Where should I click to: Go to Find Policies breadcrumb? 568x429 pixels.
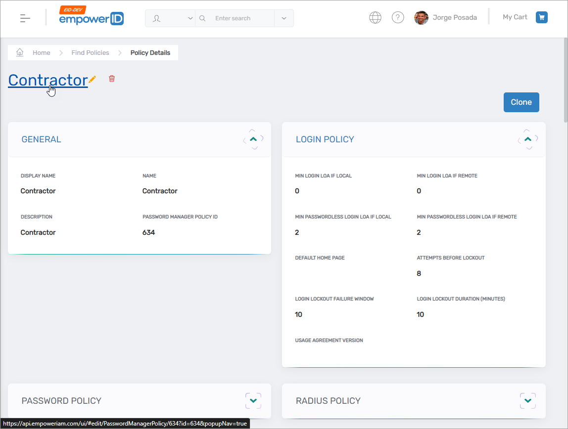[90, 53]
